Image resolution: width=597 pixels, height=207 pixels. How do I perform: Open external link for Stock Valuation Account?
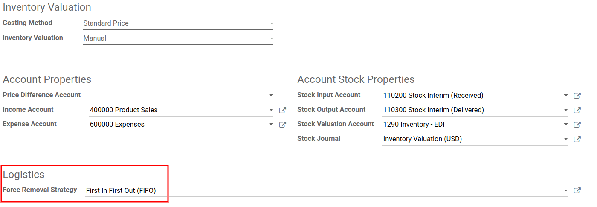click(x=577, y=125)
